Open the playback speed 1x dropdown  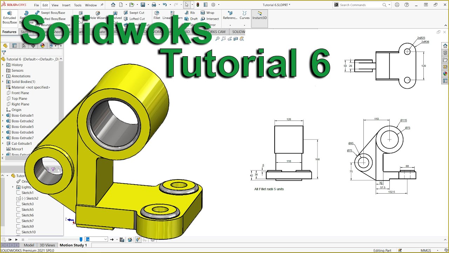[105, 239]
